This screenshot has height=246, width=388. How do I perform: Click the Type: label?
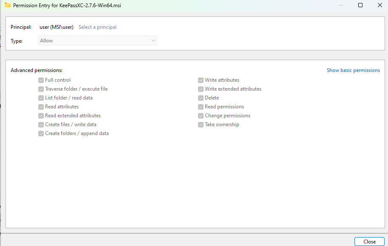[17, 41]
